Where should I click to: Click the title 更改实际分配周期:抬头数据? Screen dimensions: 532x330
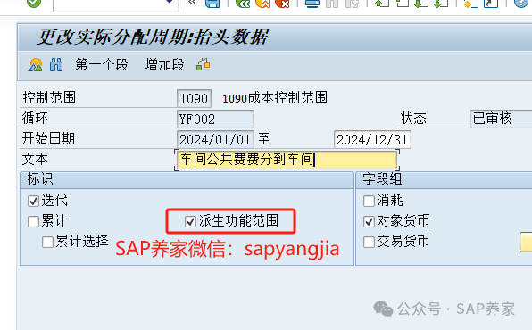click(x=153, y=37)
